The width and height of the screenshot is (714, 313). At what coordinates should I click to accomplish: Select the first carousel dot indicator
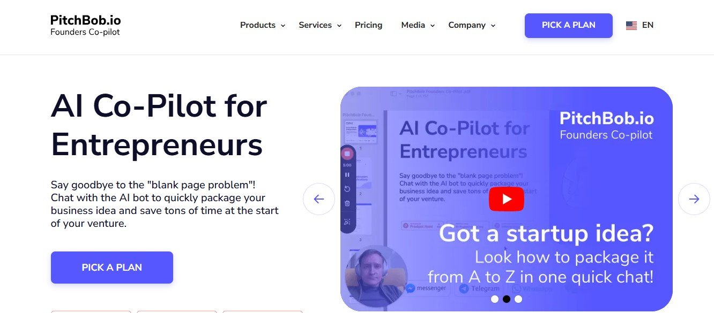(x=495, y=299)
